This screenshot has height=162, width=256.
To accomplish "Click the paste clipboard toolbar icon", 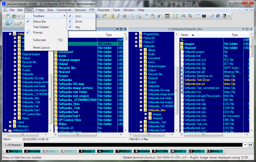I will pyautogui.click(x=153, y=16).
